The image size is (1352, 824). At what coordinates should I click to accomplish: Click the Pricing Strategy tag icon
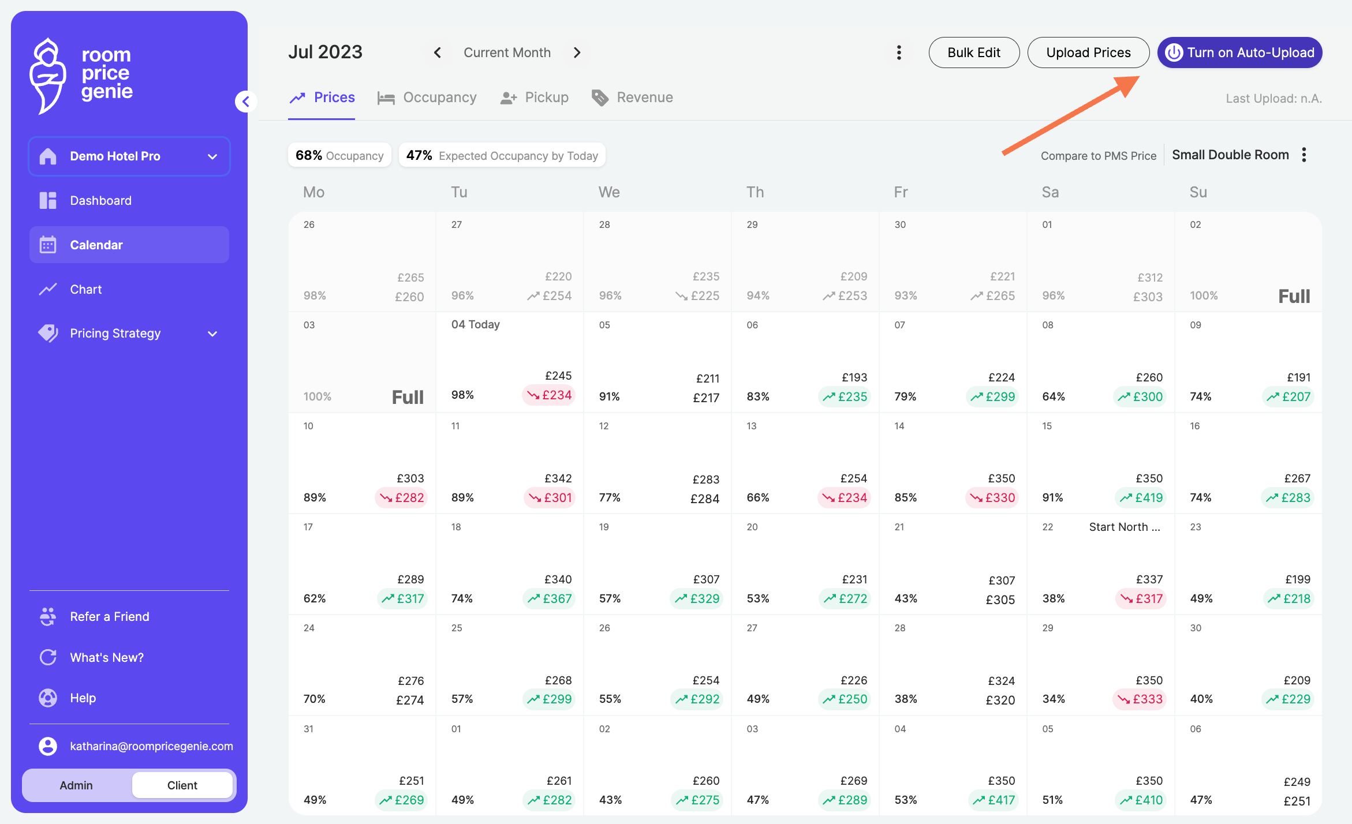48,333
